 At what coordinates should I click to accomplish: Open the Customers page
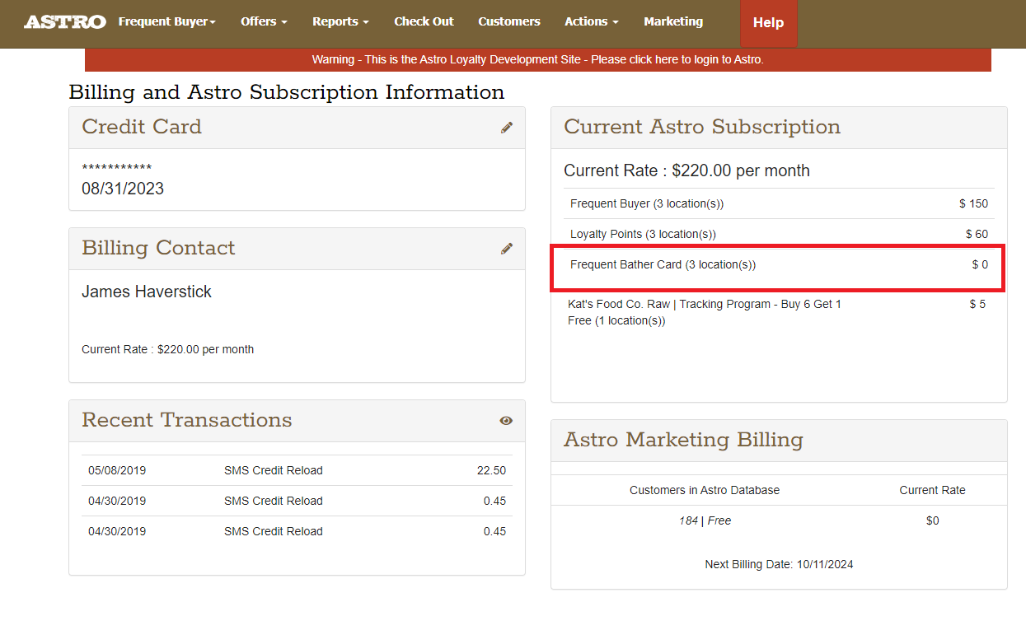coord(508,22)
